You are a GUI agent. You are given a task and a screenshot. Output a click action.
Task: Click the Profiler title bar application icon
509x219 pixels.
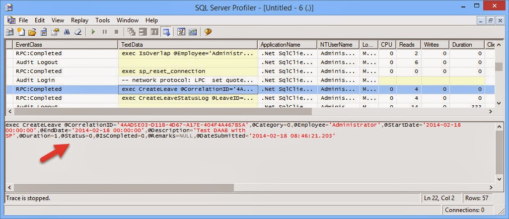pyautogui.click(x=8, y=7)
